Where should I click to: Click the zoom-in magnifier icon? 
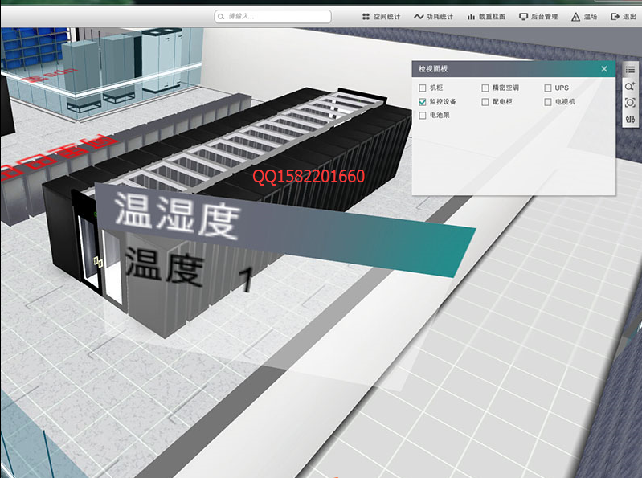pyautogui.click(x=630, y=86)
